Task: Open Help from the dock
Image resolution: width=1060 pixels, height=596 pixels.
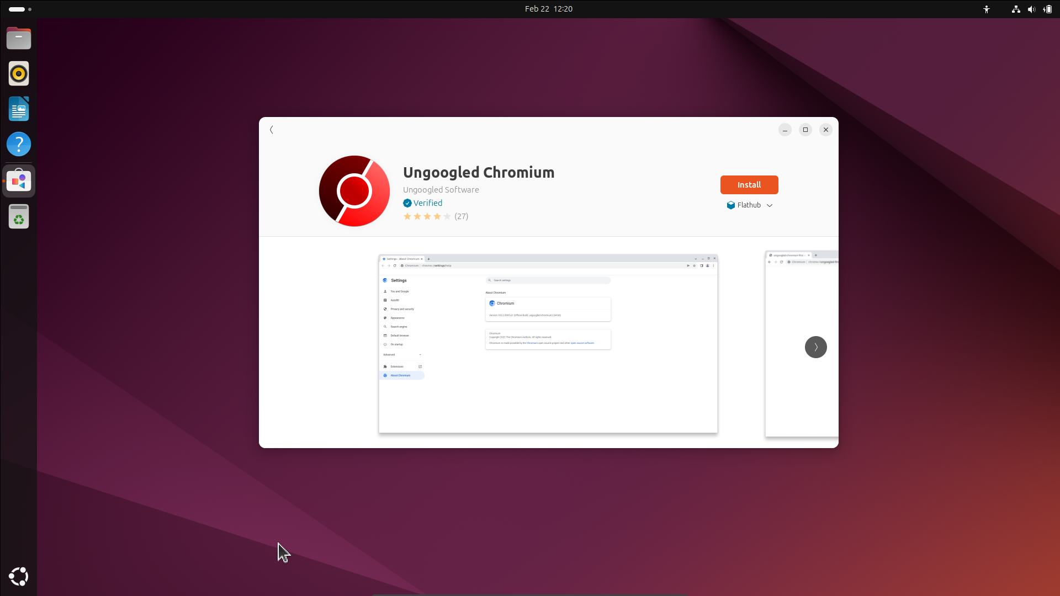Action: [19, 144]
